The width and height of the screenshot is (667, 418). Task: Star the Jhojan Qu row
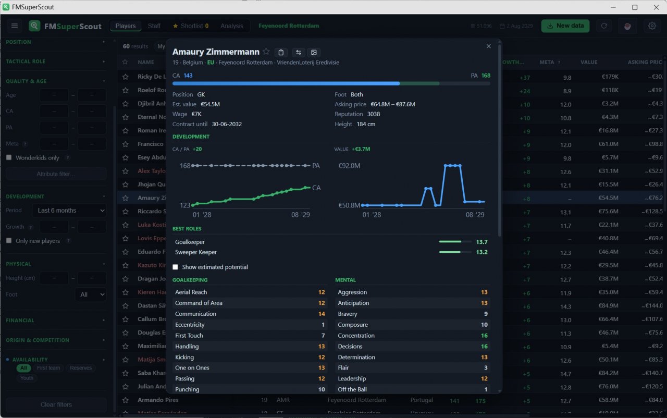125,185
